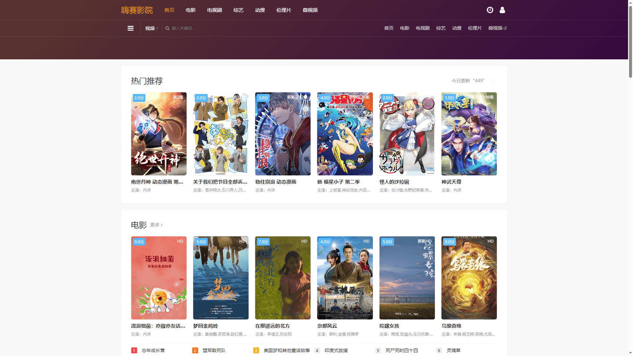The width and height of the screenshot is (633, 356).
Task: Open 综艺 in the secondary nav bar
Action: pyautogui.click(x=441, y=28)
